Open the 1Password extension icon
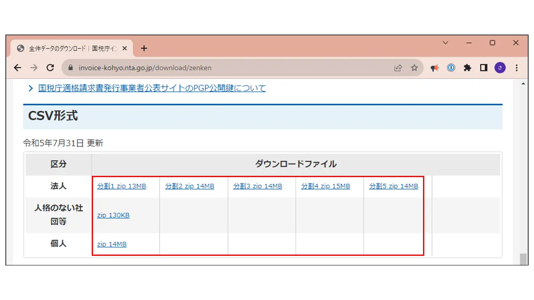Viewport: 534px width, 300px height. (x=451, y=67)
